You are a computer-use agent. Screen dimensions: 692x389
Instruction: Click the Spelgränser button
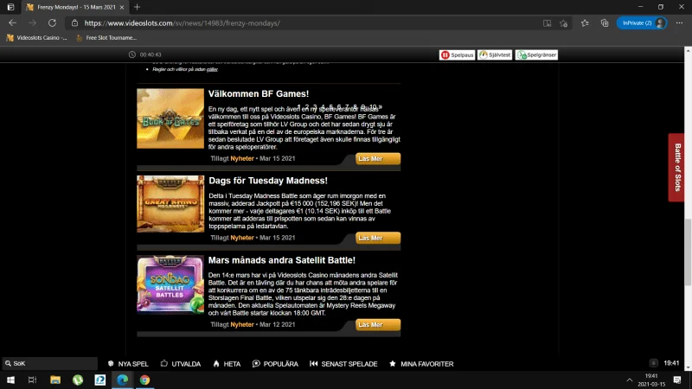536,54
